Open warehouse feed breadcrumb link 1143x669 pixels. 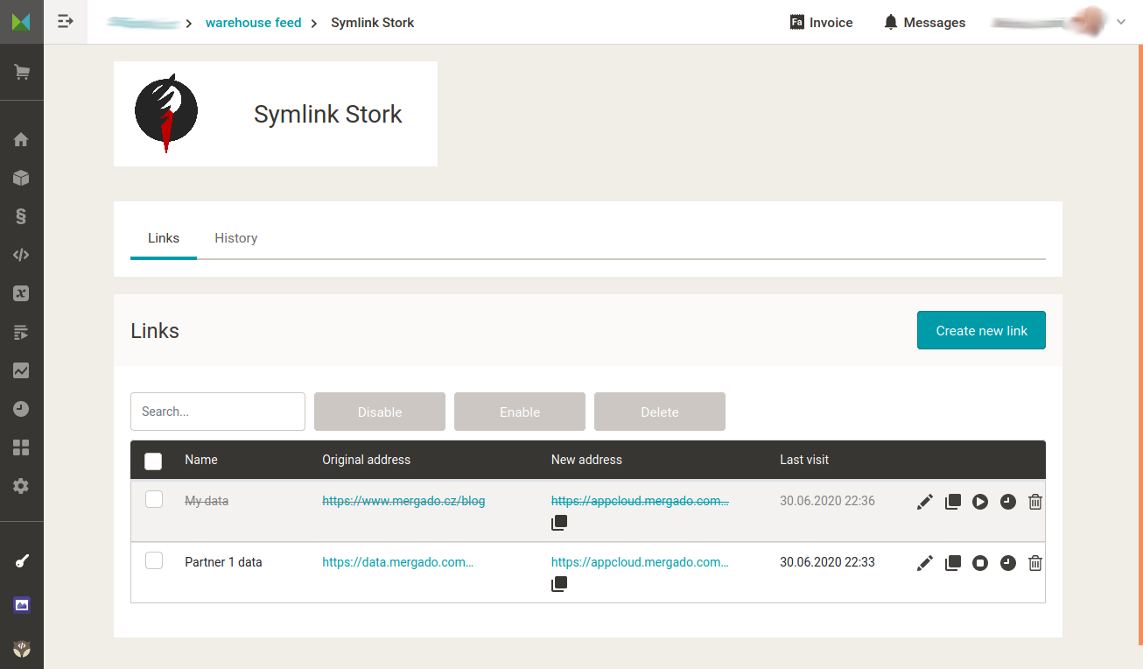pyautogui.click(x=253, y=23)
